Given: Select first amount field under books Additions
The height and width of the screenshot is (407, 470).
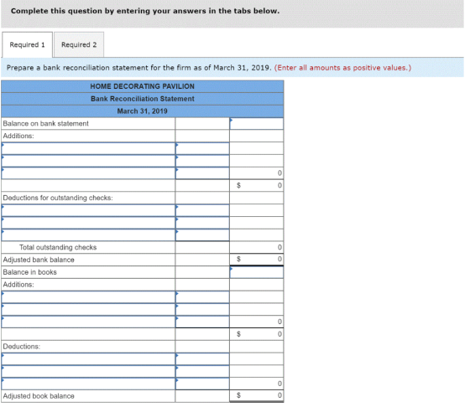Looking at the screenshot, I should coord(202,297).
